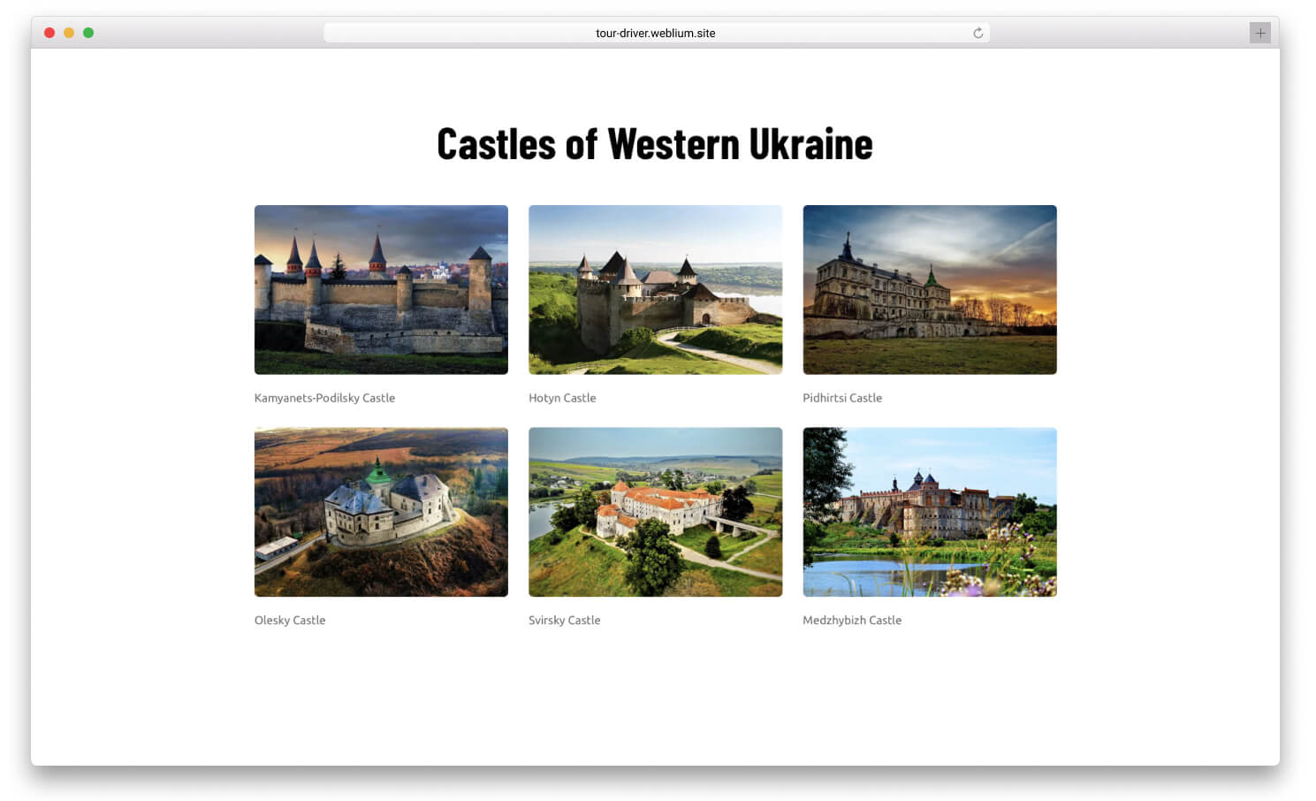Select the Medzhybizh Castle label

pos(851,620)
